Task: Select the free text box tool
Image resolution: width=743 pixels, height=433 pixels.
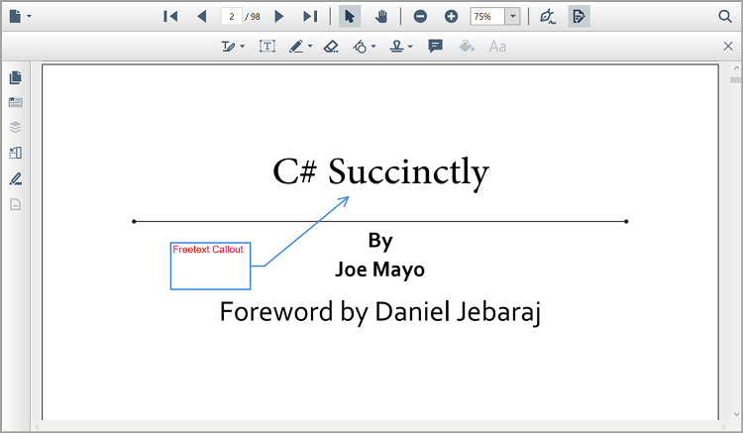Action: coord(267,47)
